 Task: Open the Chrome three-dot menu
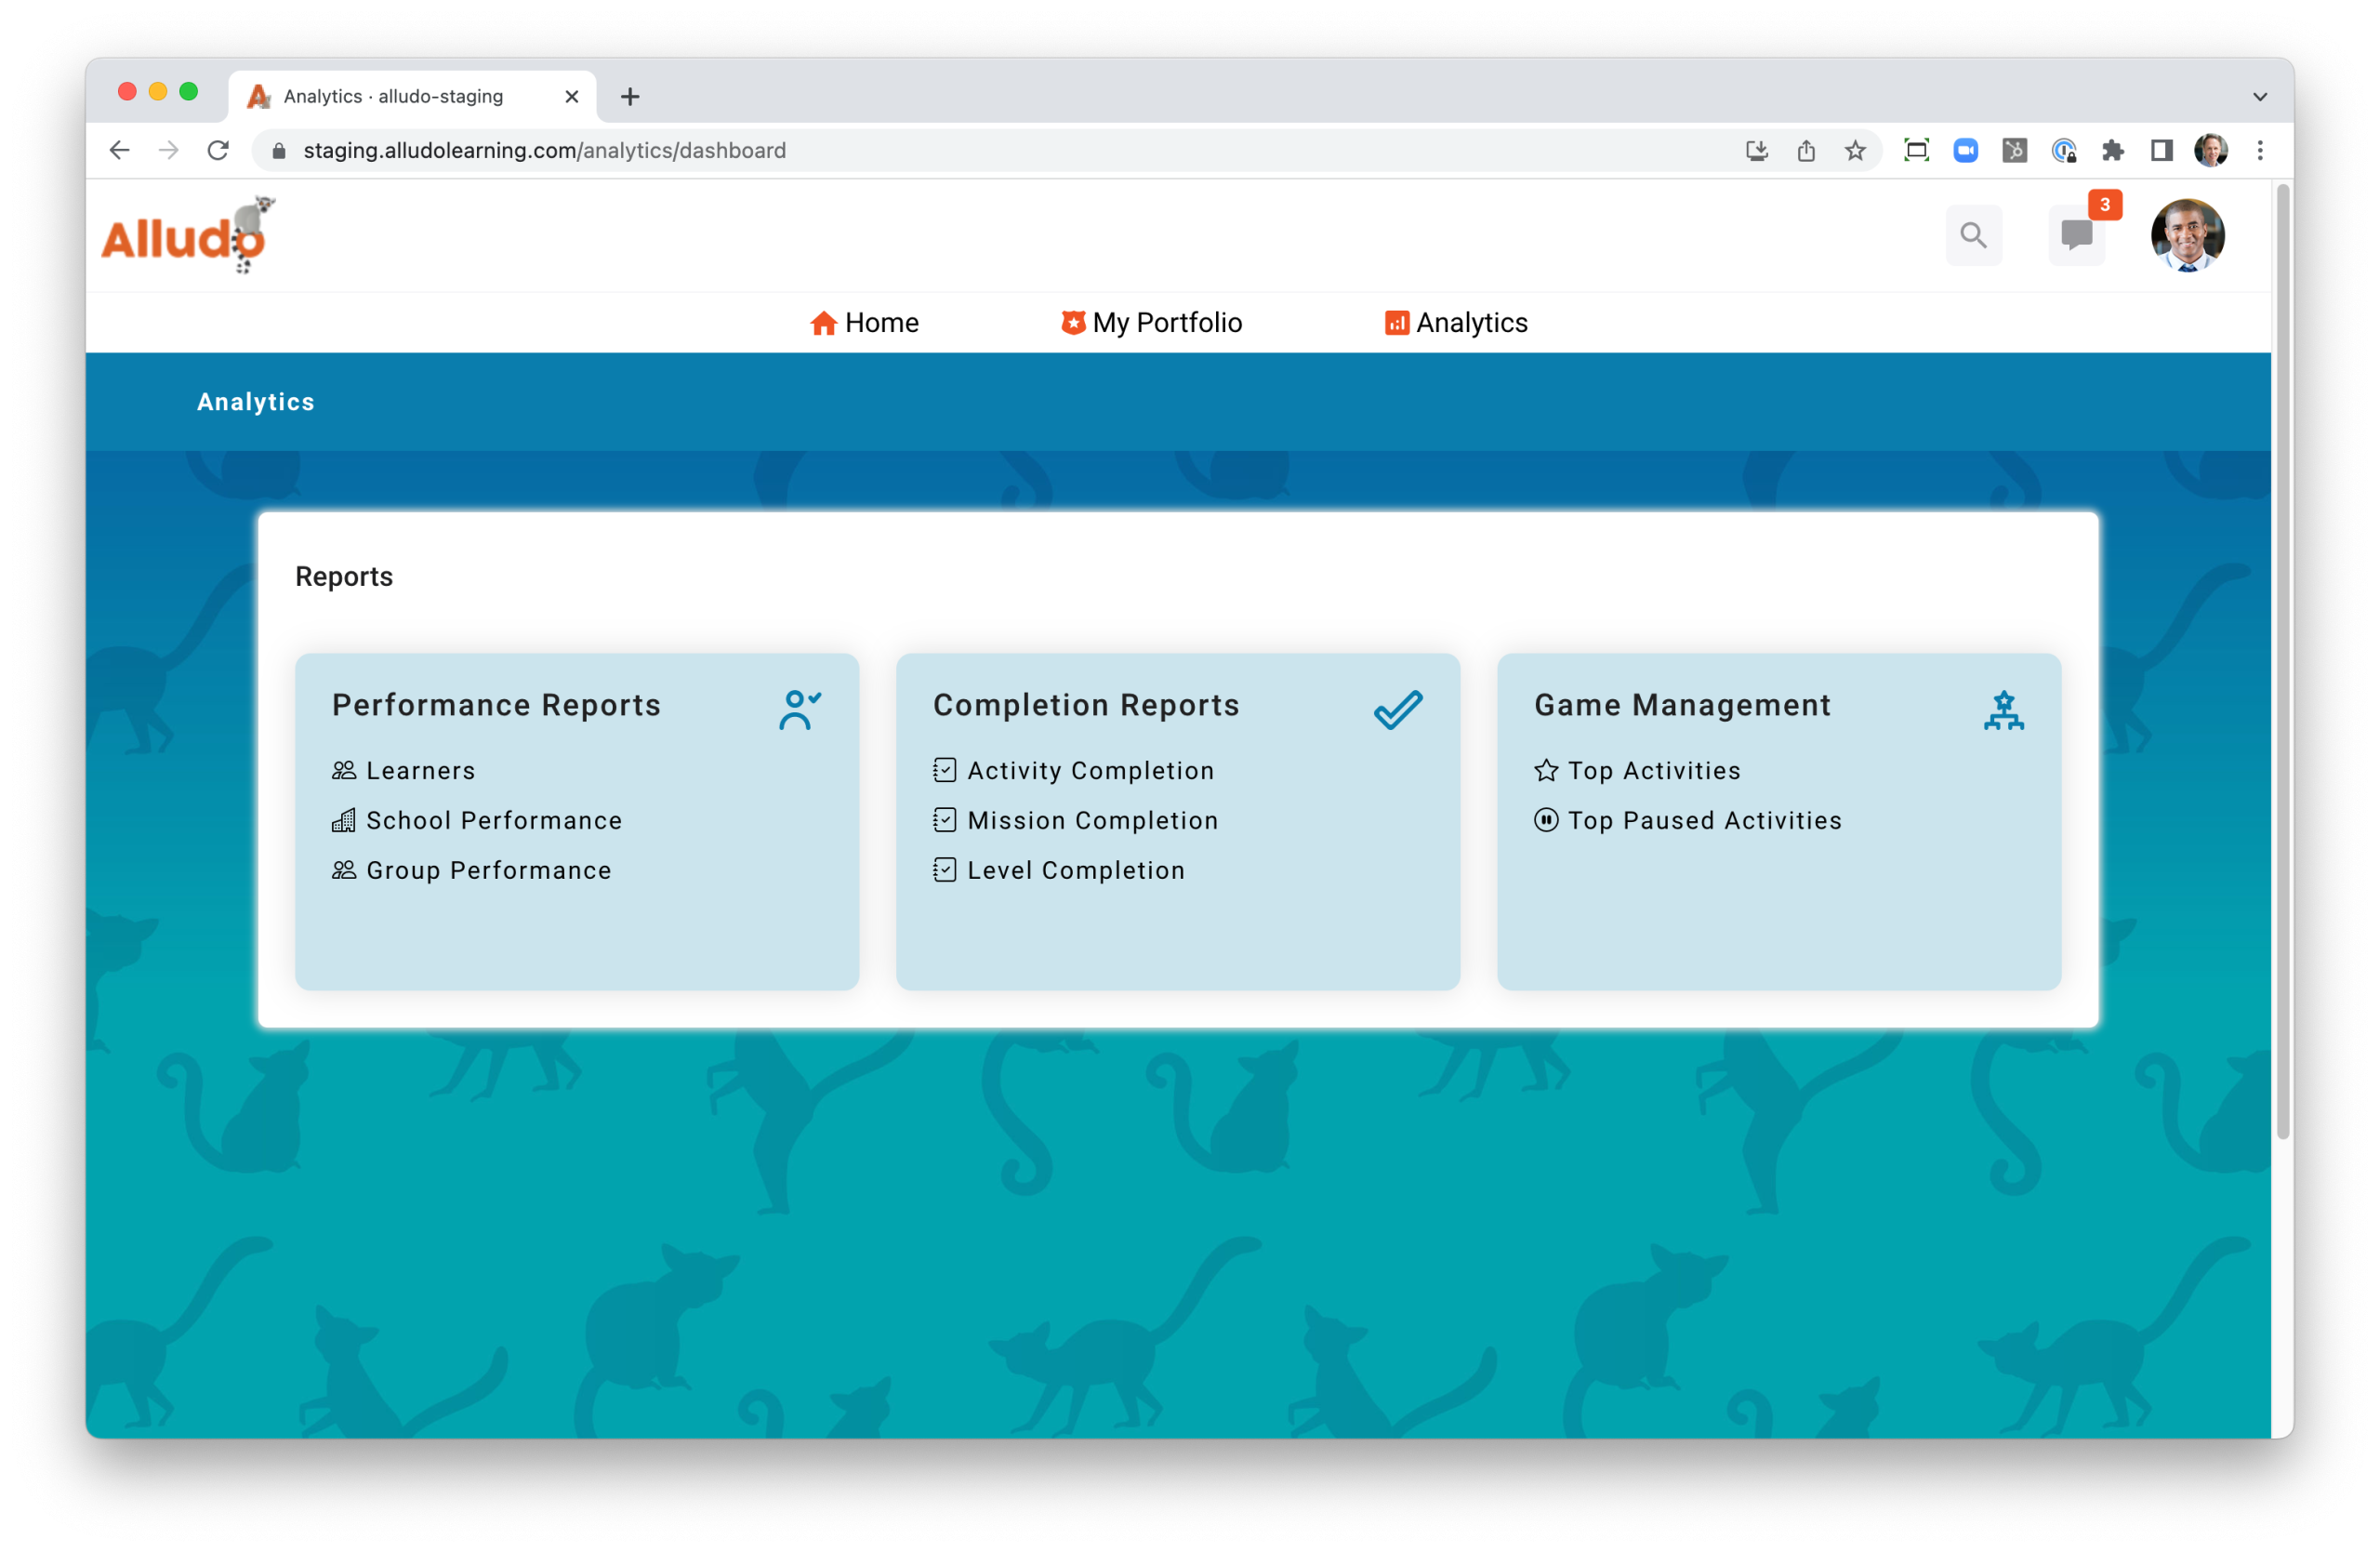(x=2260, y=150)
